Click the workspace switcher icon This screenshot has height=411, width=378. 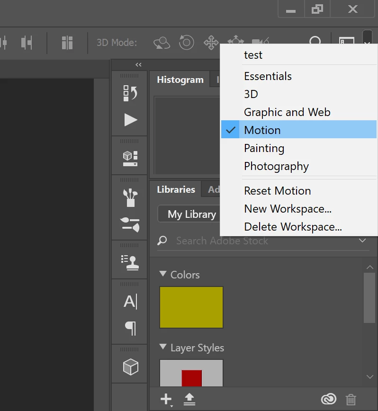347,40
